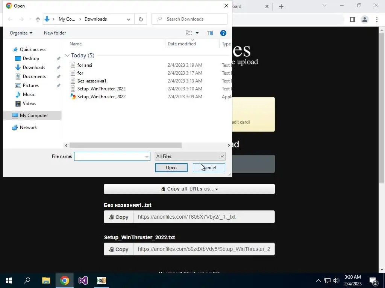Select Quick access in navigation pane

point(32,49)
